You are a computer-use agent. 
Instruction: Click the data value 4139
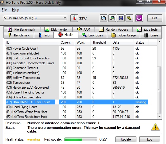[116, 48]
